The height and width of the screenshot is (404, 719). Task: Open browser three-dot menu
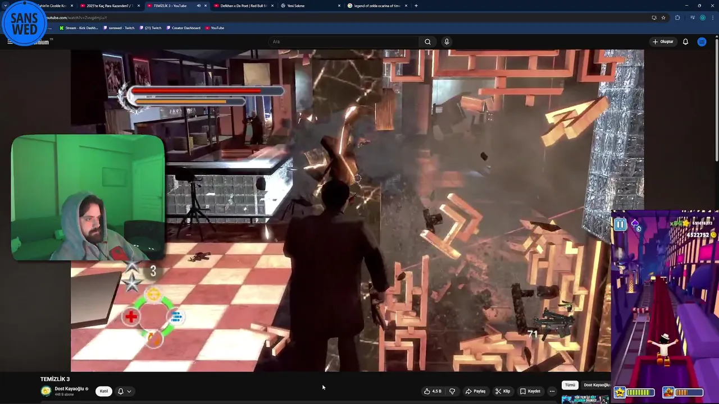tap(713, 17)
